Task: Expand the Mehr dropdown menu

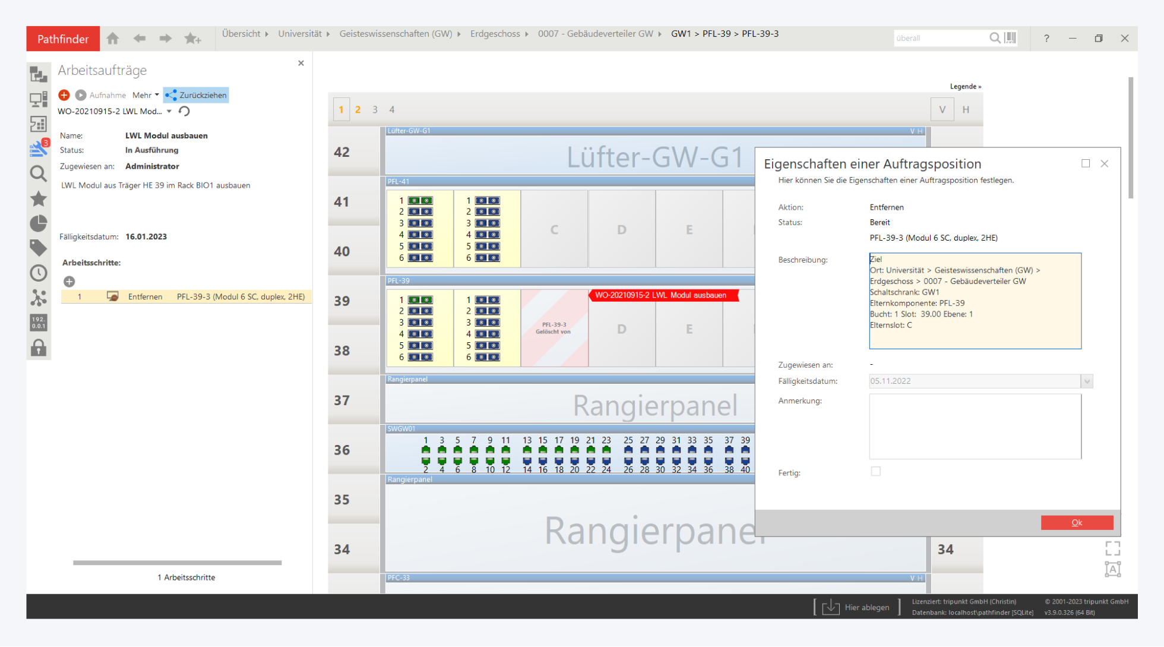Action: coord(145,95)
